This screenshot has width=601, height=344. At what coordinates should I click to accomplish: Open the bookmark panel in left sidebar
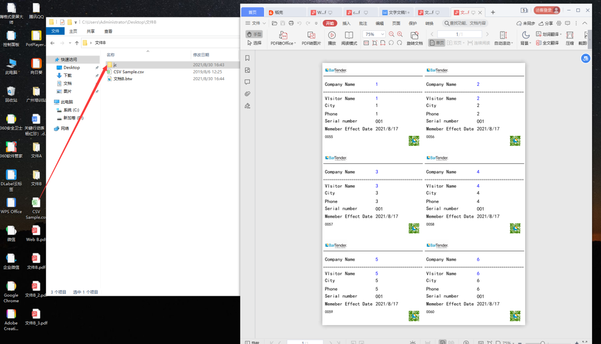pos(247,58)
